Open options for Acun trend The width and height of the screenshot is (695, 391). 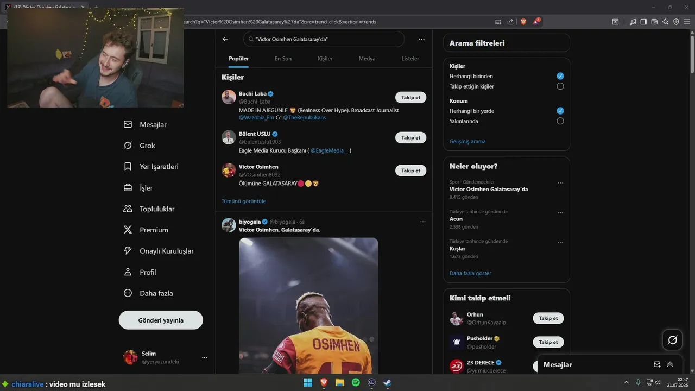pos(560,213)
